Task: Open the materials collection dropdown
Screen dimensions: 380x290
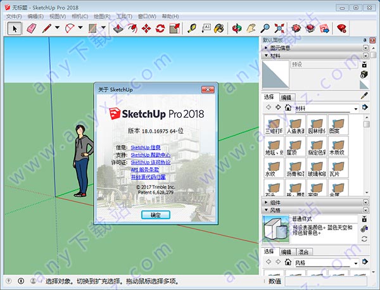Action: (x=356, y=108)
